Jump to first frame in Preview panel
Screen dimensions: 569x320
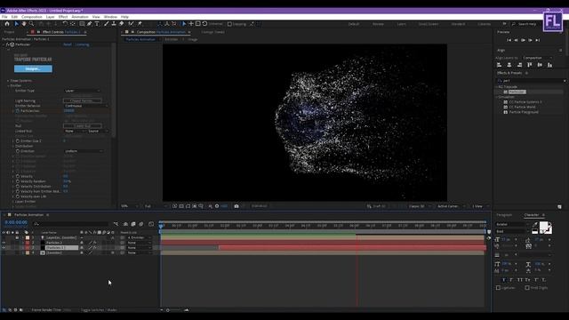[x=509, y=40]
